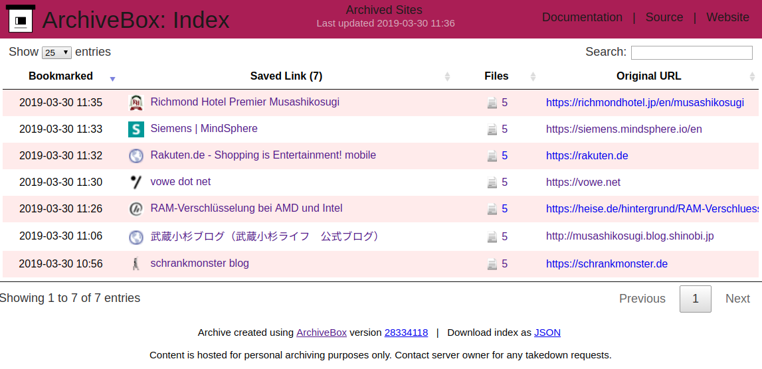Open Rakuten.de Shopping is Entertainment link
The height and width of the screenshot is (369, 762).
tap(263, 155)
